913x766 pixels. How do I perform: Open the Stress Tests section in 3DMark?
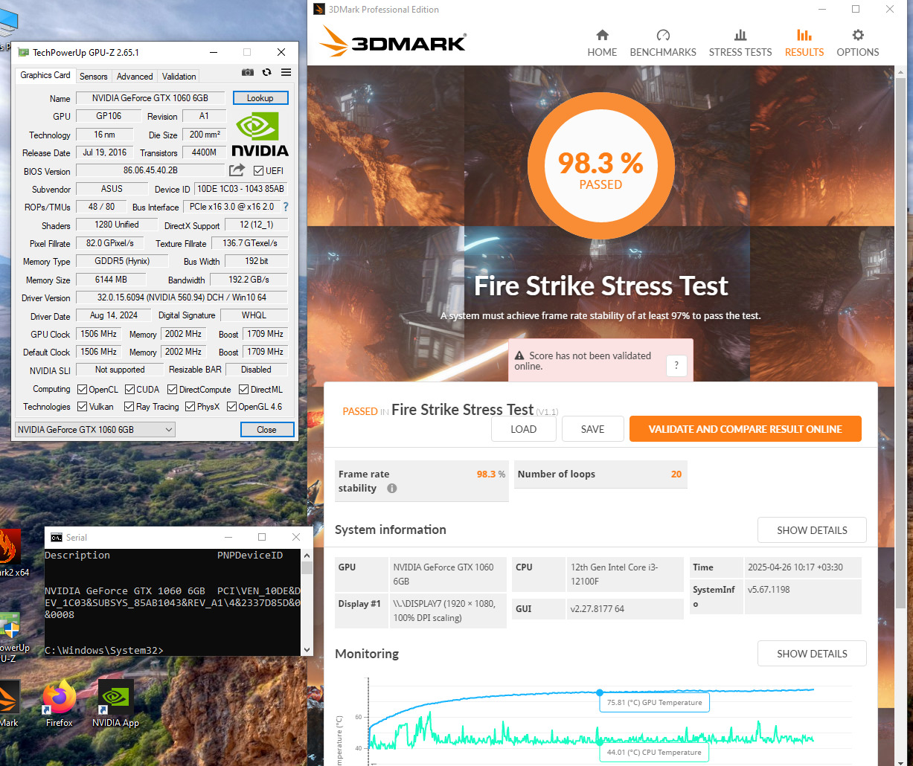(740, 43)
